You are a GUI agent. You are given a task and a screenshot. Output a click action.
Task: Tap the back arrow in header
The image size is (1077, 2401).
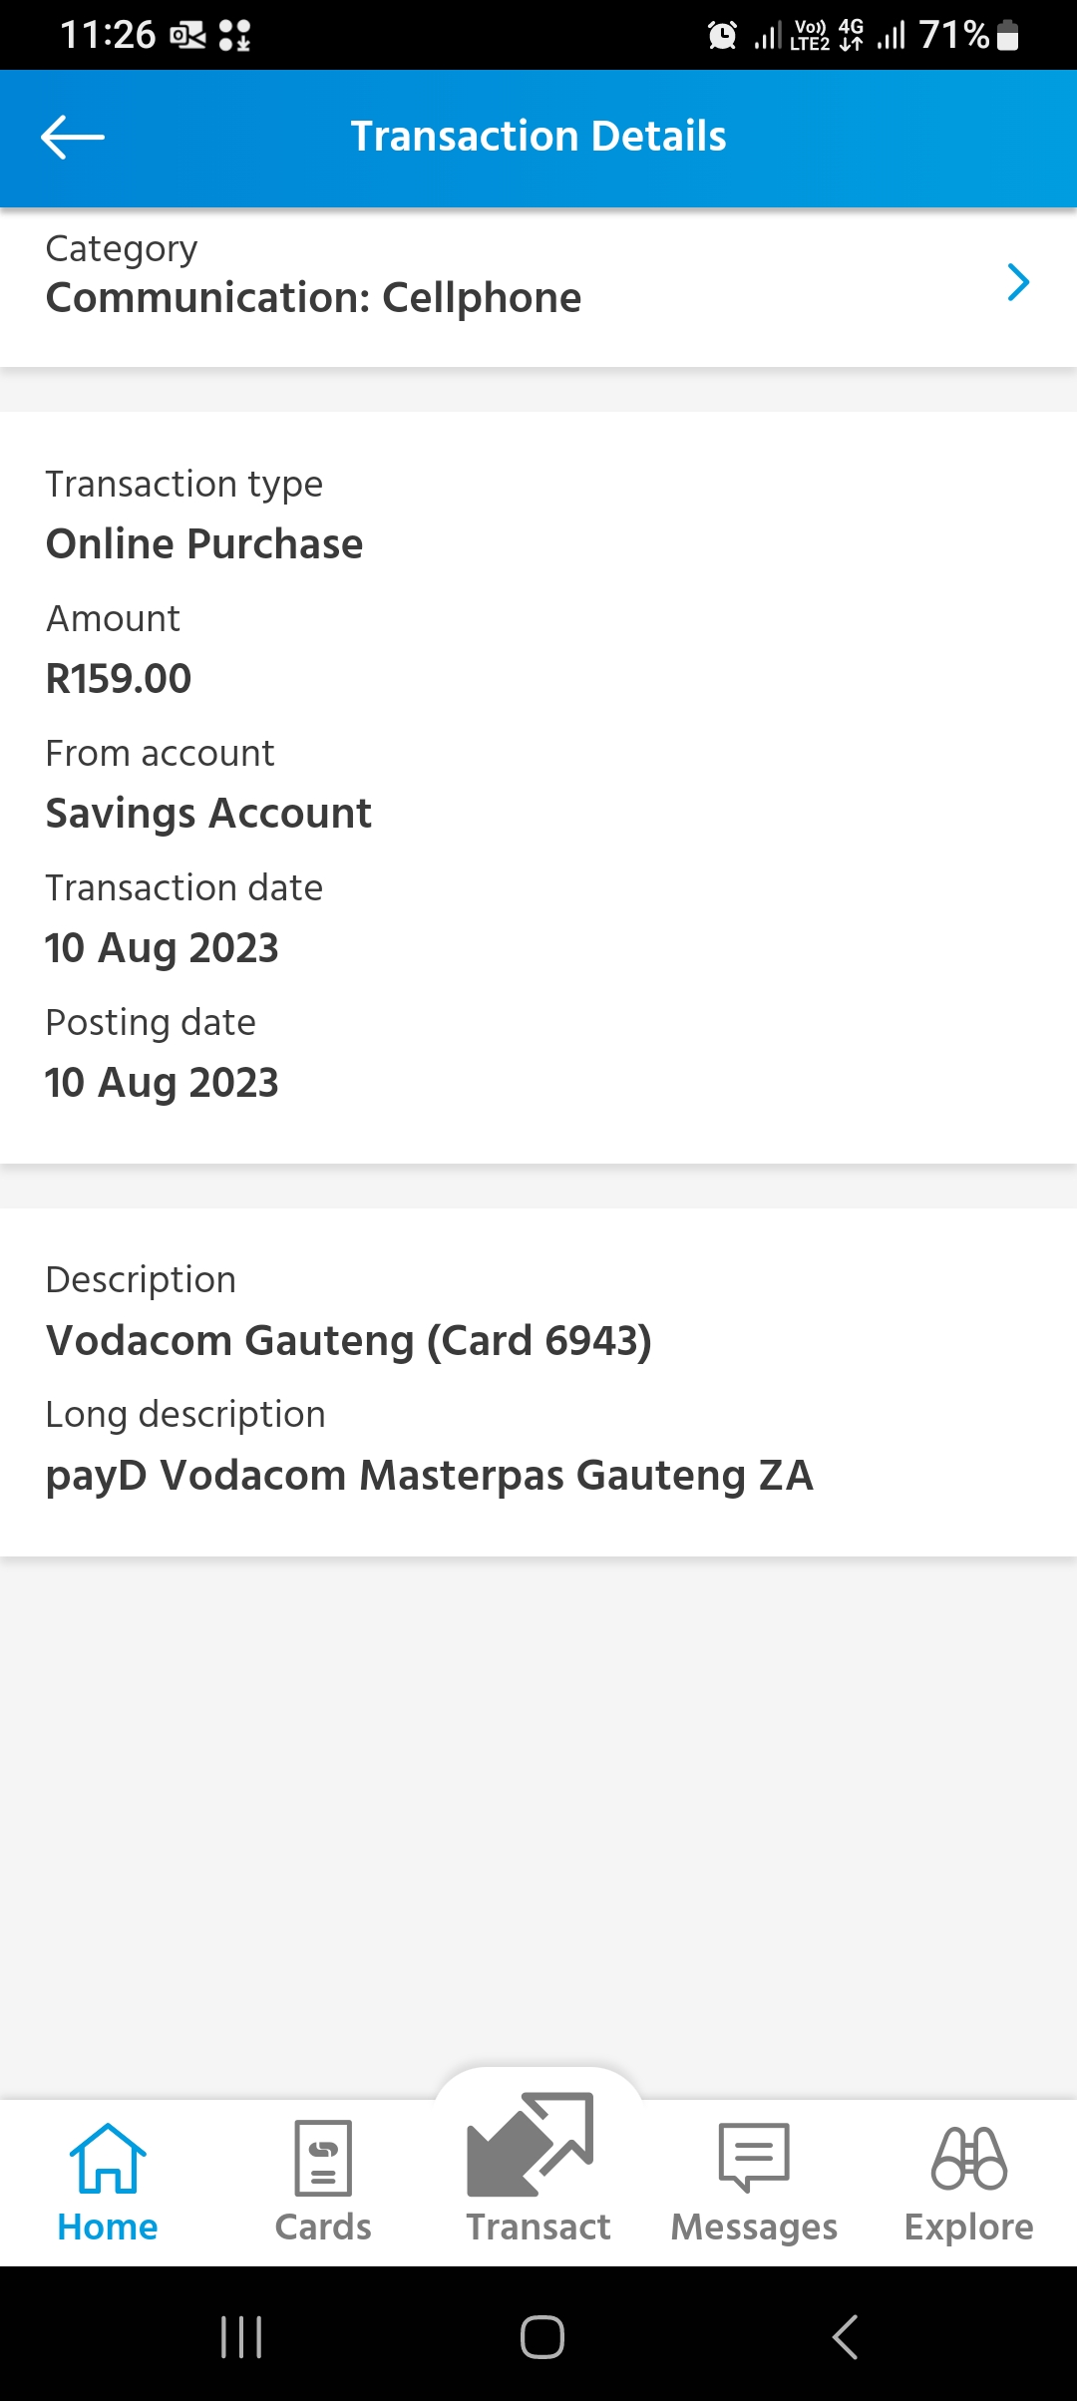pos(73,138)
